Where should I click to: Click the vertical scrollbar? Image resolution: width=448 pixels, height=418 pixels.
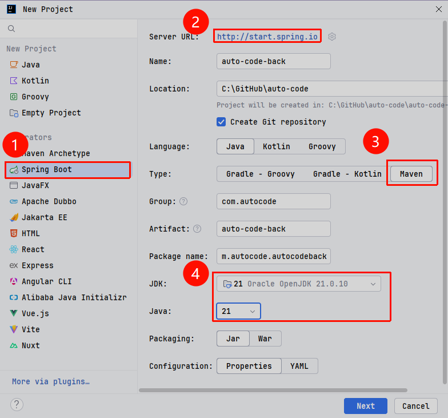pos(445,202)
